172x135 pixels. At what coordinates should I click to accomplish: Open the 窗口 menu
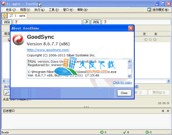coord(68,10)
